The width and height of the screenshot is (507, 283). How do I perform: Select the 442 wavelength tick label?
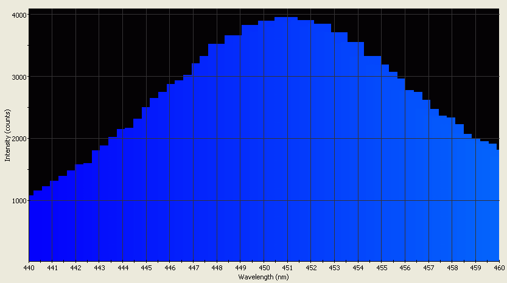click(x=75, y=268)
